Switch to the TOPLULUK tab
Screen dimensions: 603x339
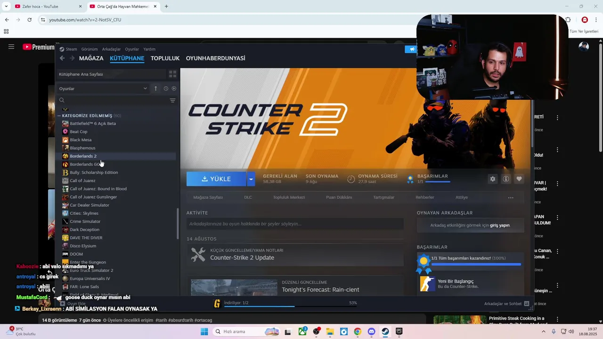pyautogui.click(x=165, y=58)
